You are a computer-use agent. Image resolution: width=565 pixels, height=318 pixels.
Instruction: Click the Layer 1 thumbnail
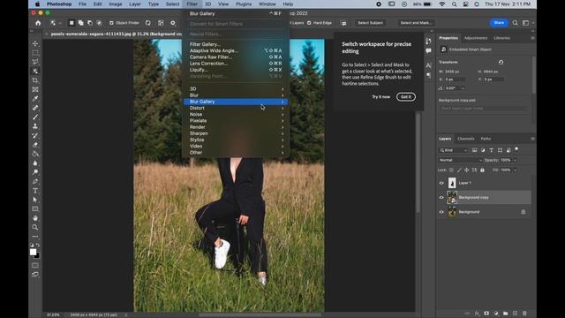tap(452, 183)
